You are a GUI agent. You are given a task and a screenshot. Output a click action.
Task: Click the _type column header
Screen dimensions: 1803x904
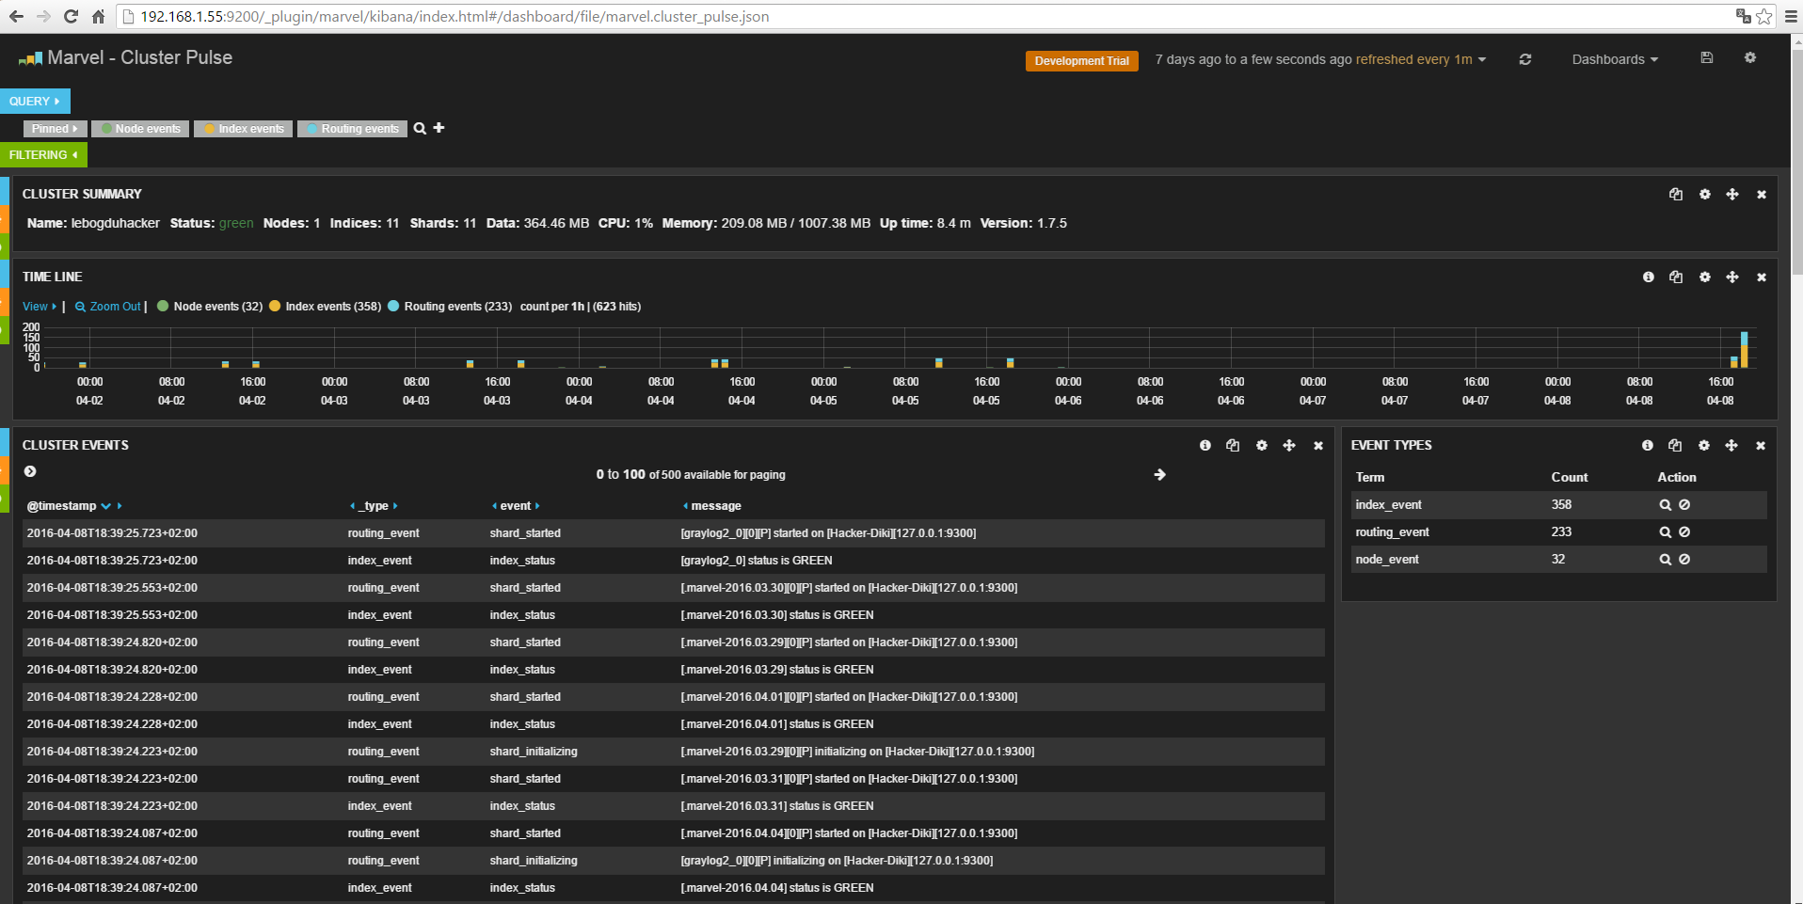(x=374, y=506)
